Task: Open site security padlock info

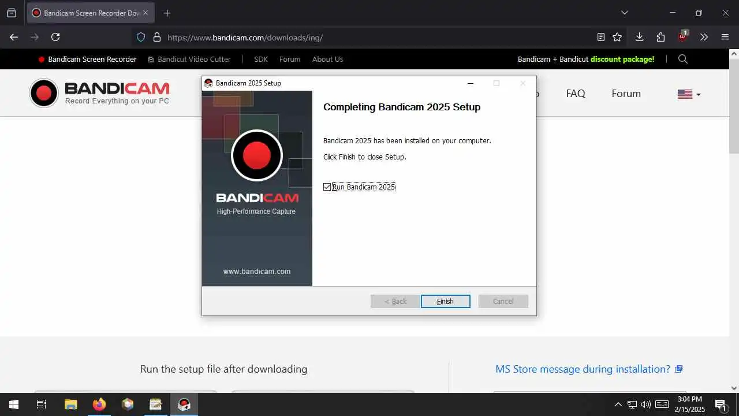Action: (x=156, y=37)
